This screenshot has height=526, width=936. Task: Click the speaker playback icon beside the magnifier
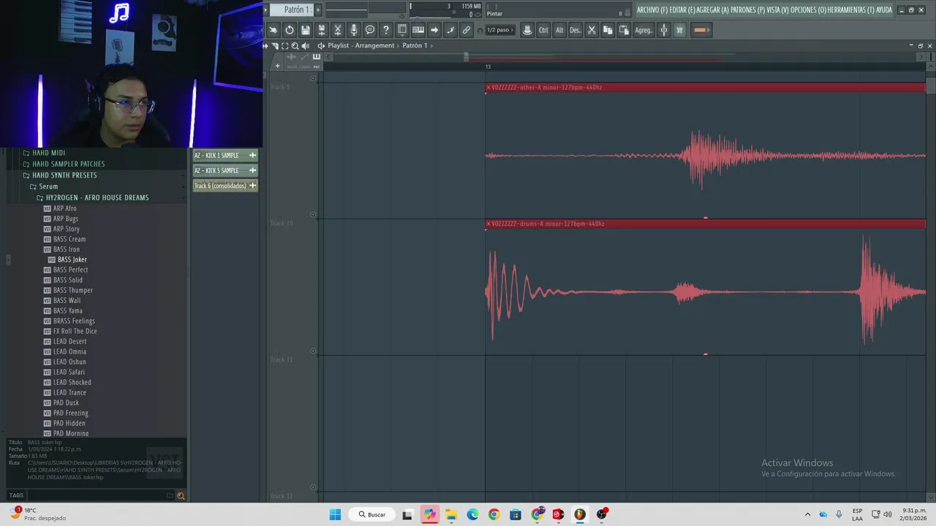(306, 45)
